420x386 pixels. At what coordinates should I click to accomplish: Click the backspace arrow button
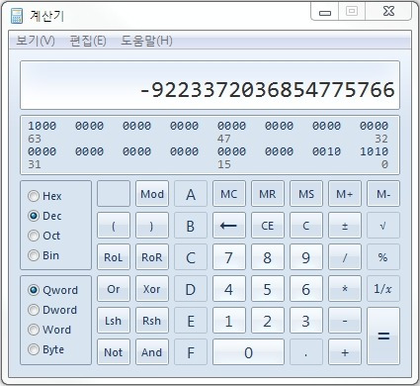point(229,226)
